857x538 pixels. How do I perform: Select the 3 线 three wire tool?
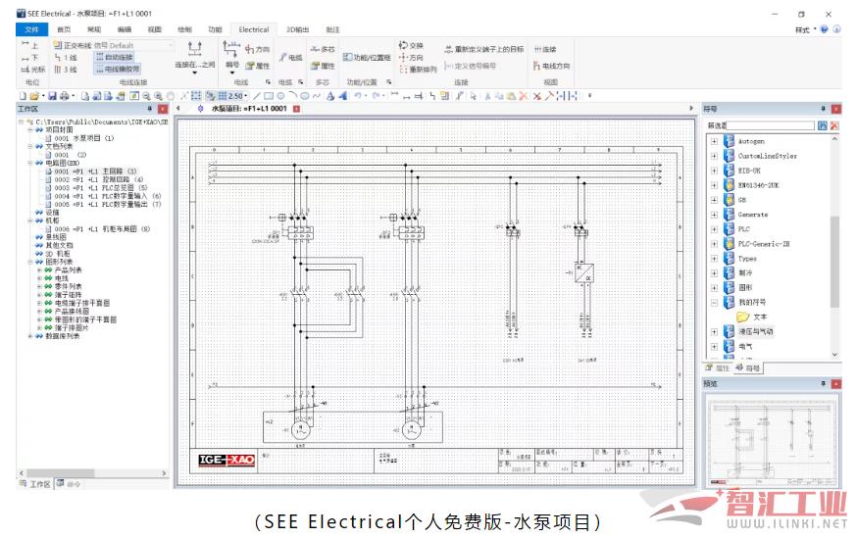tap(66, 70)
